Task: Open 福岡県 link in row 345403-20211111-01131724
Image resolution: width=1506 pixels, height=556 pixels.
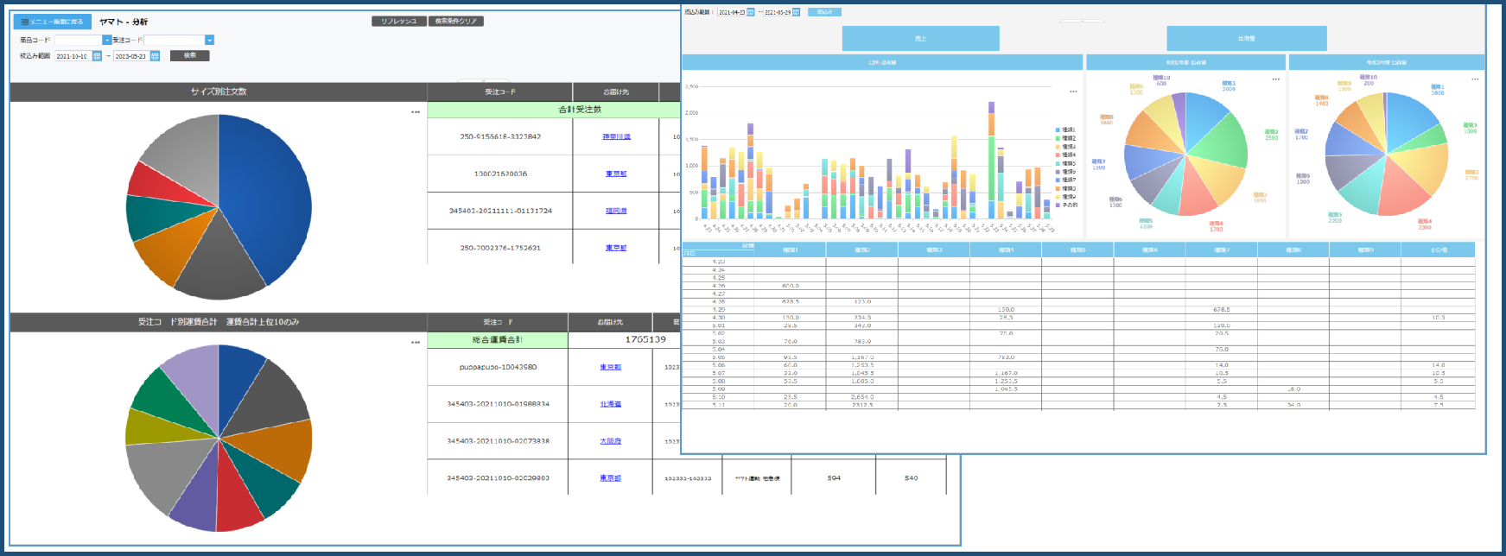Action: pos(616,212)
